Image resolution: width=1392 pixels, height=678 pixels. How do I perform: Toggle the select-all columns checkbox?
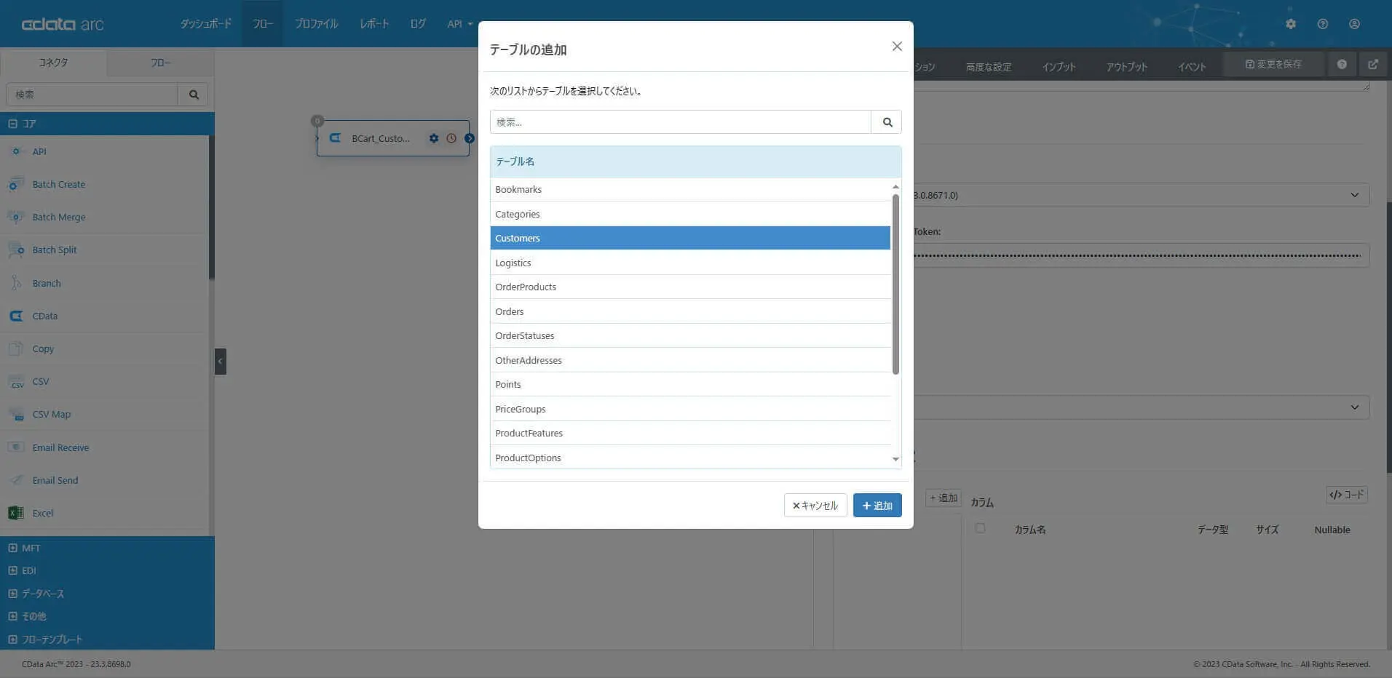tap(980, 528)
